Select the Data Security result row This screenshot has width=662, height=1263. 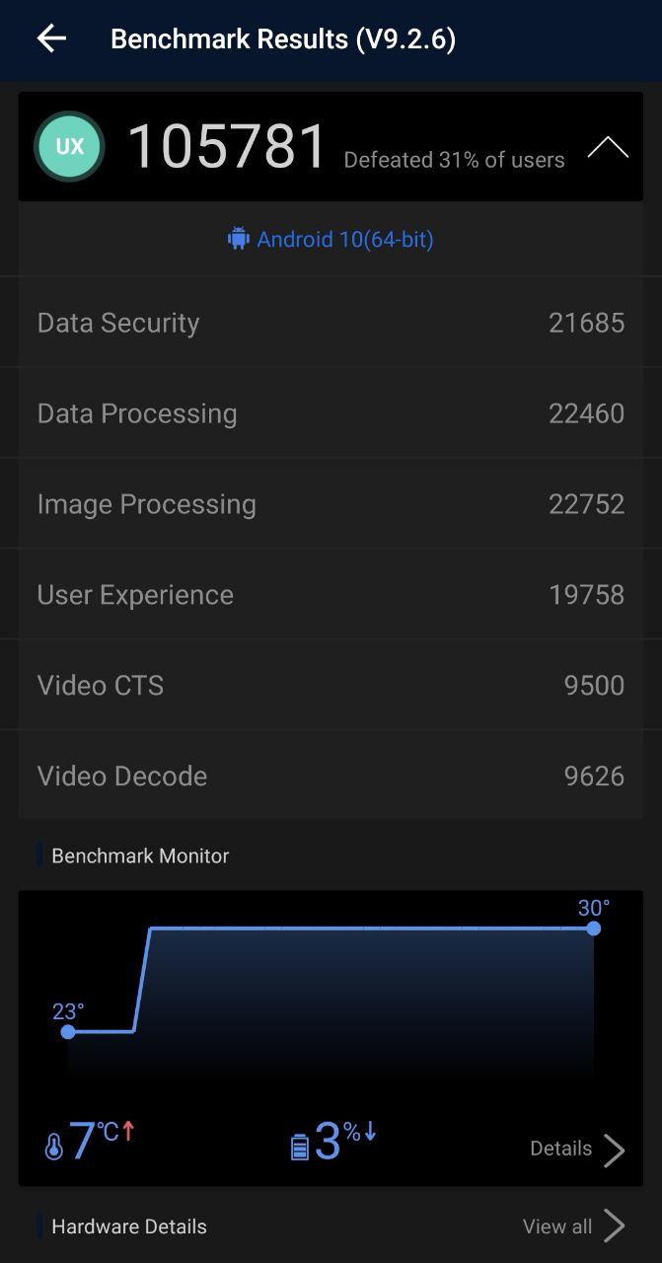331,322
